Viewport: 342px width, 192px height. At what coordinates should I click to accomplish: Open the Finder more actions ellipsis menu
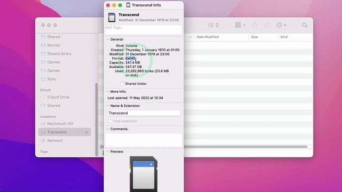click(281, 25)
